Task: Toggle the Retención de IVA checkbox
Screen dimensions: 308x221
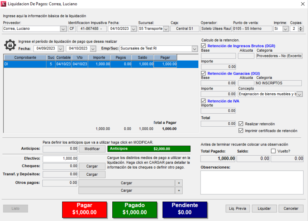Action: 203,101
